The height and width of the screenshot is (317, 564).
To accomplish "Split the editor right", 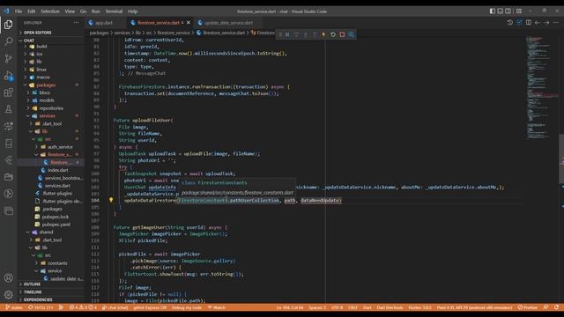I will tap(529, 23).
